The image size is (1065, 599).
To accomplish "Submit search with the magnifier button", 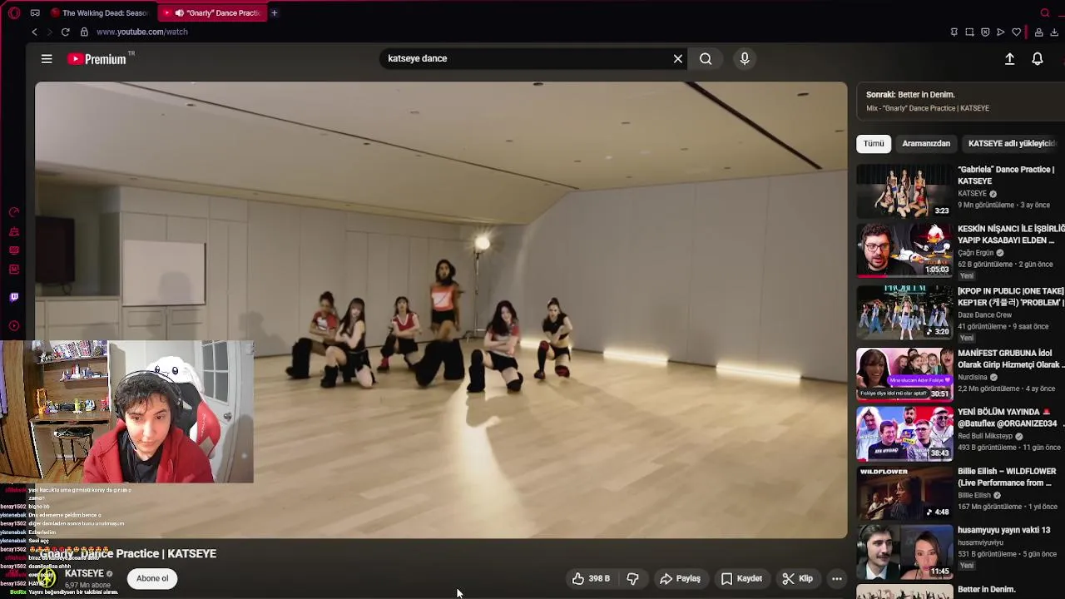I will pyautogui.click(x=706, y=58).
